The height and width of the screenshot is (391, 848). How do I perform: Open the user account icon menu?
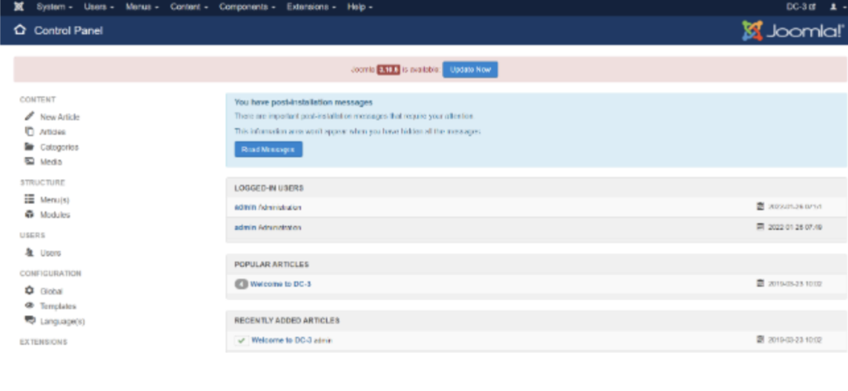836,7
